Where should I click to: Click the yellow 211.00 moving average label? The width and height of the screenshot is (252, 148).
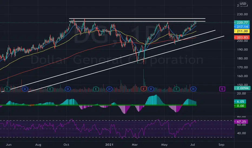point(242,31)
